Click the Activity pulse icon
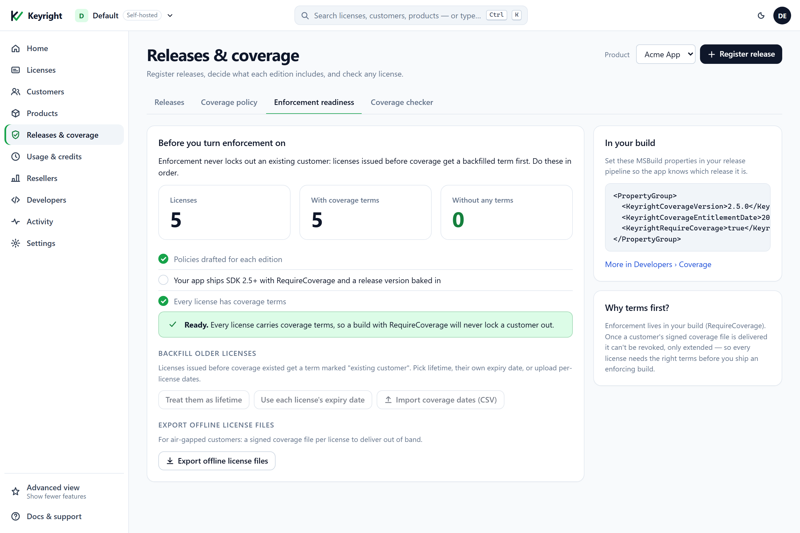Image resolution: width=800 pixels, height=533 pixels. point(16,222)
